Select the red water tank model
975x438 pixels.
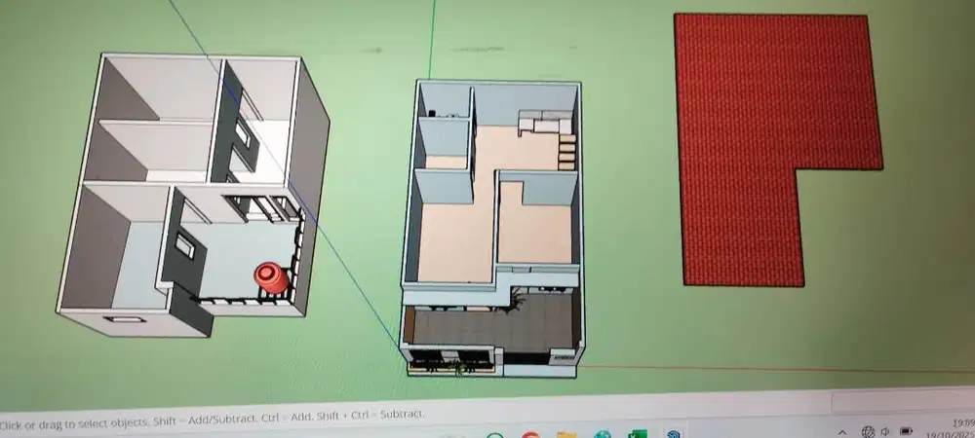click(x=271, y=277)
